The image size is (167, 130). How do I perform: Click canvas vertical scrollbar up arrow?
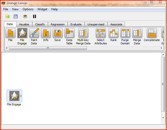point(163,55)
